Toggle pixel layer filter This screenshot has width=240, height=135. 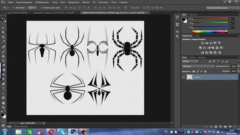click(x=210, y=61)
